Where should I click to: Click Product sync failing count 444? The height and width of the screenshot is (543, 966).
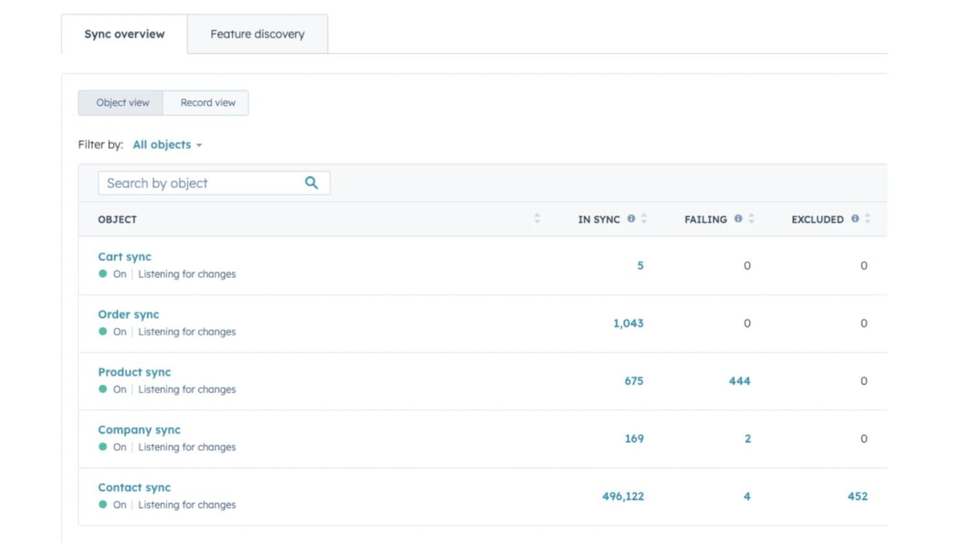(x=739, y=381)
